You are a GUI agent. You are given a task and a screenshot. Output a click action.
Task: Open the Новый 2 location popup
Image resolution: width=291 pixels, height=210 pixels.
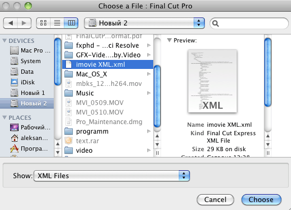point(144,23)
